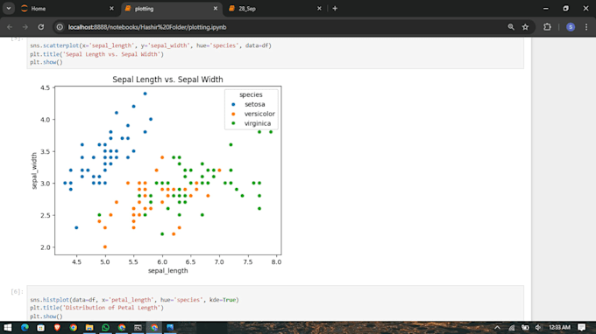Open the Extensions puzzle icon
The height and width of the screenshot is (334, 596).
(x=547, y=27)
